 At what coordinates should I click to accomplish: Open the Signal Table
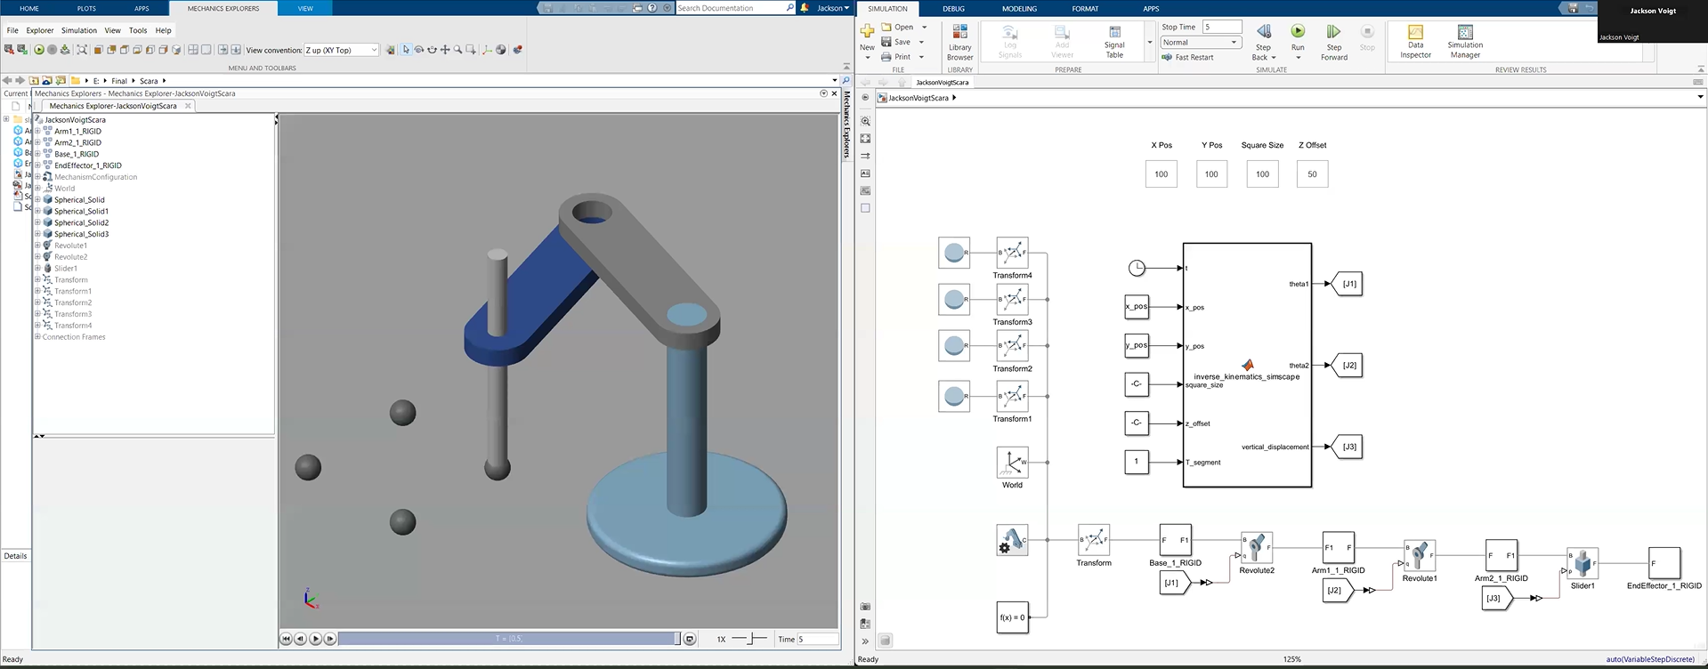(x=1114, y=42)
